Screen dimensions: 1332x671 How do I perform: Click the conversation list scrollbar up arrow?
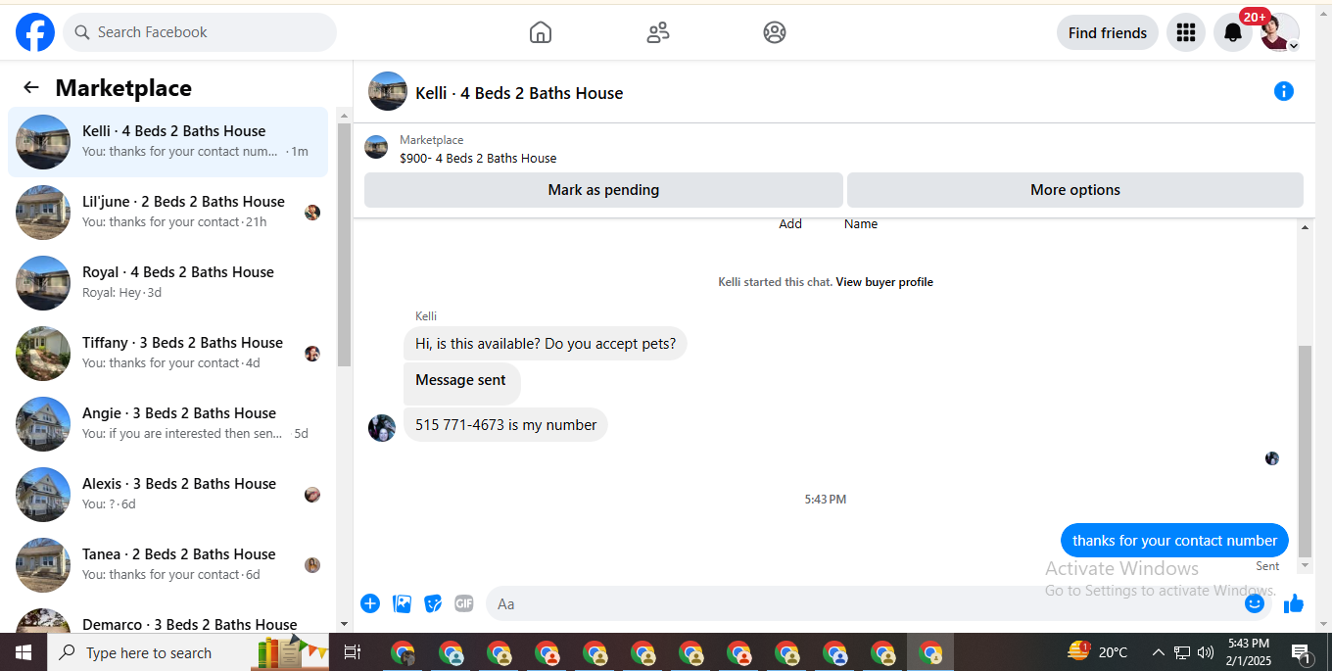coord(344,116)
